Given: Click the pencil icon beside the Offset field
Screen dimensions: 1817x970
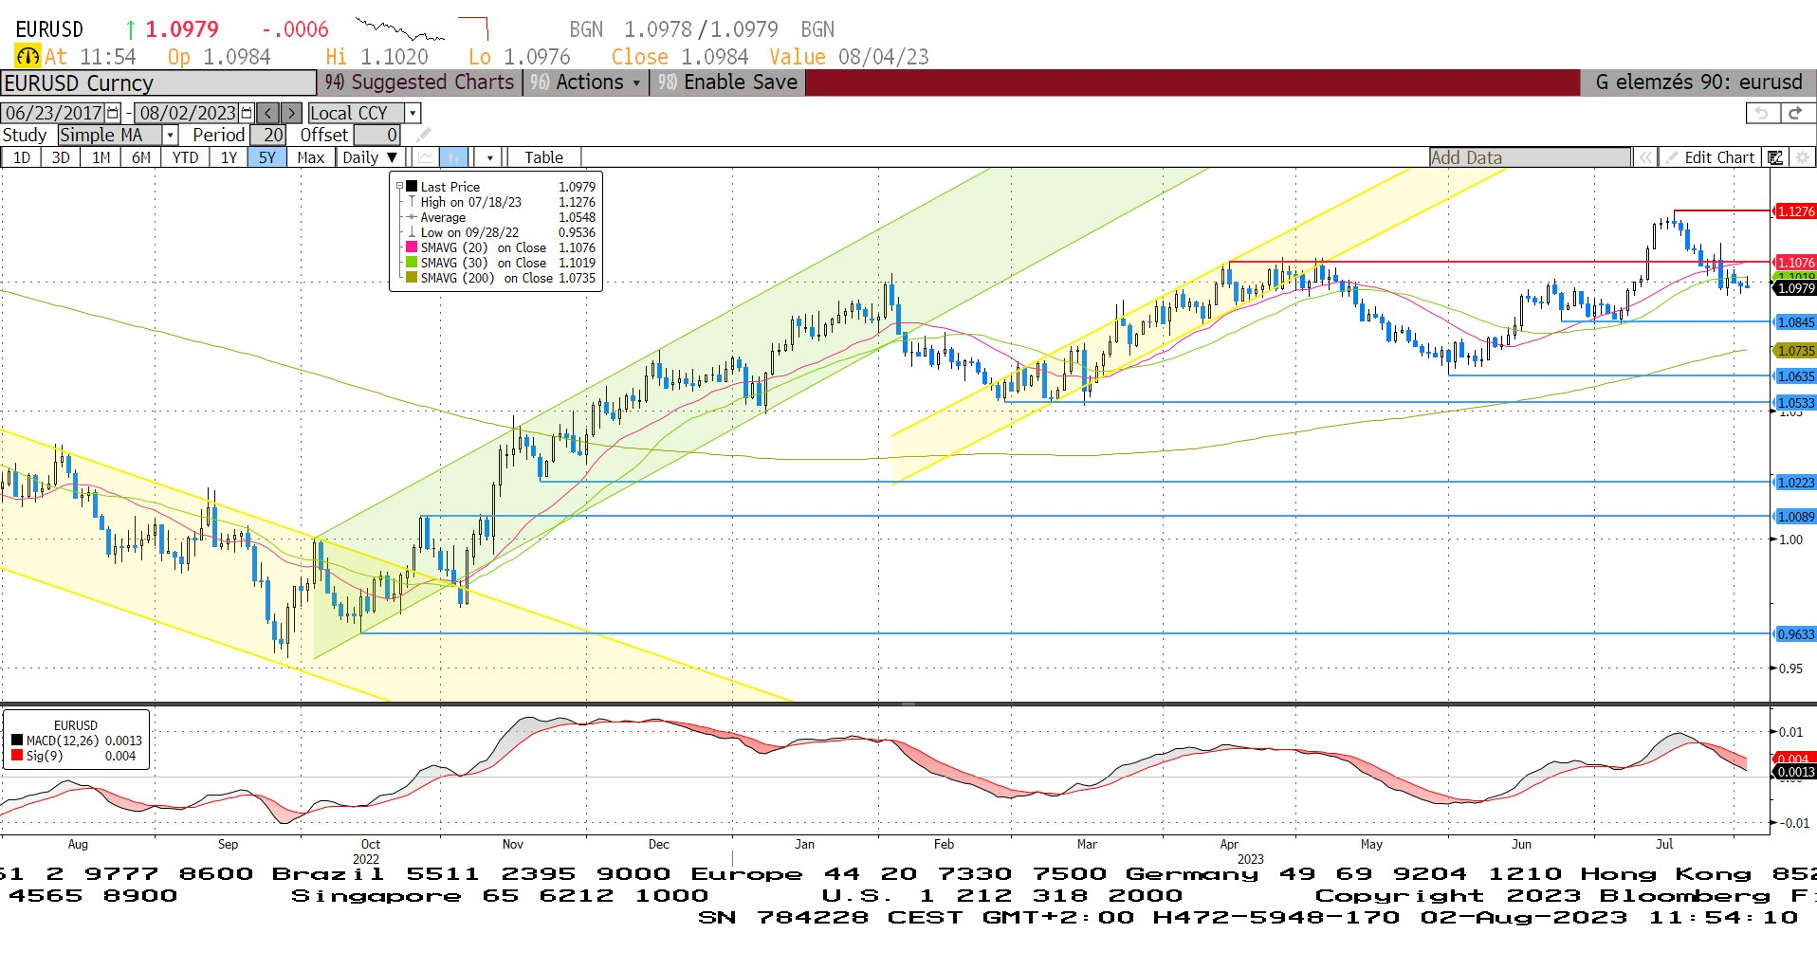Looking at the screenshot, I should [x=423, y=136].
